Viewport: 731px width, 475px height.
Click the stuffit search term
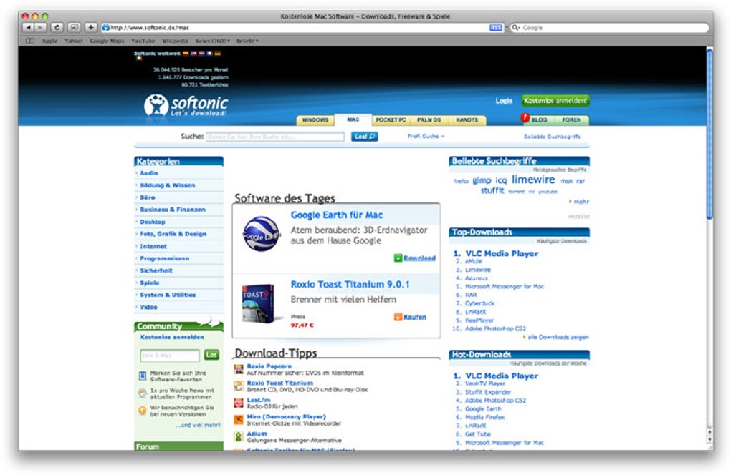[x=492, y=190]
